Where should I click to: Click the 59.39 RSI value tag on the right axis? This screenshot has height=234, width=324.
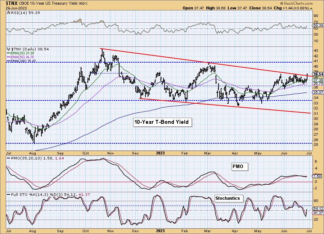[318, 26]
